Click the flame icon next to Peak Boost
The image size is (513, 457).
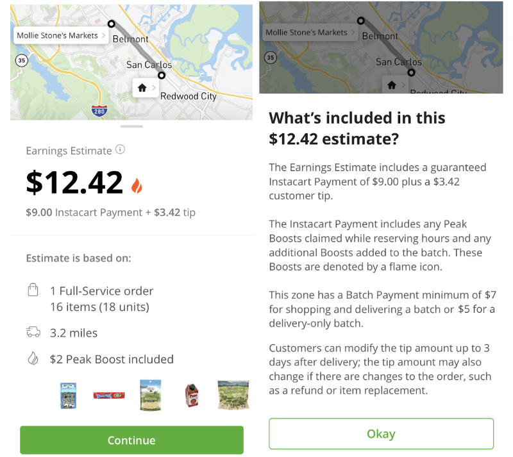(x=33, y=359)
